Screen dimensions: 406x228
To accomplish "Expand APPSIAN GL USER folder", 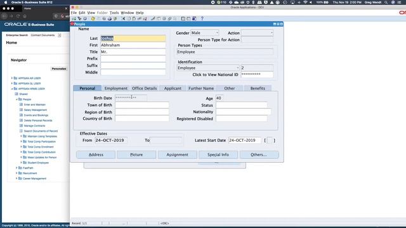I will [x=11, y=83].
